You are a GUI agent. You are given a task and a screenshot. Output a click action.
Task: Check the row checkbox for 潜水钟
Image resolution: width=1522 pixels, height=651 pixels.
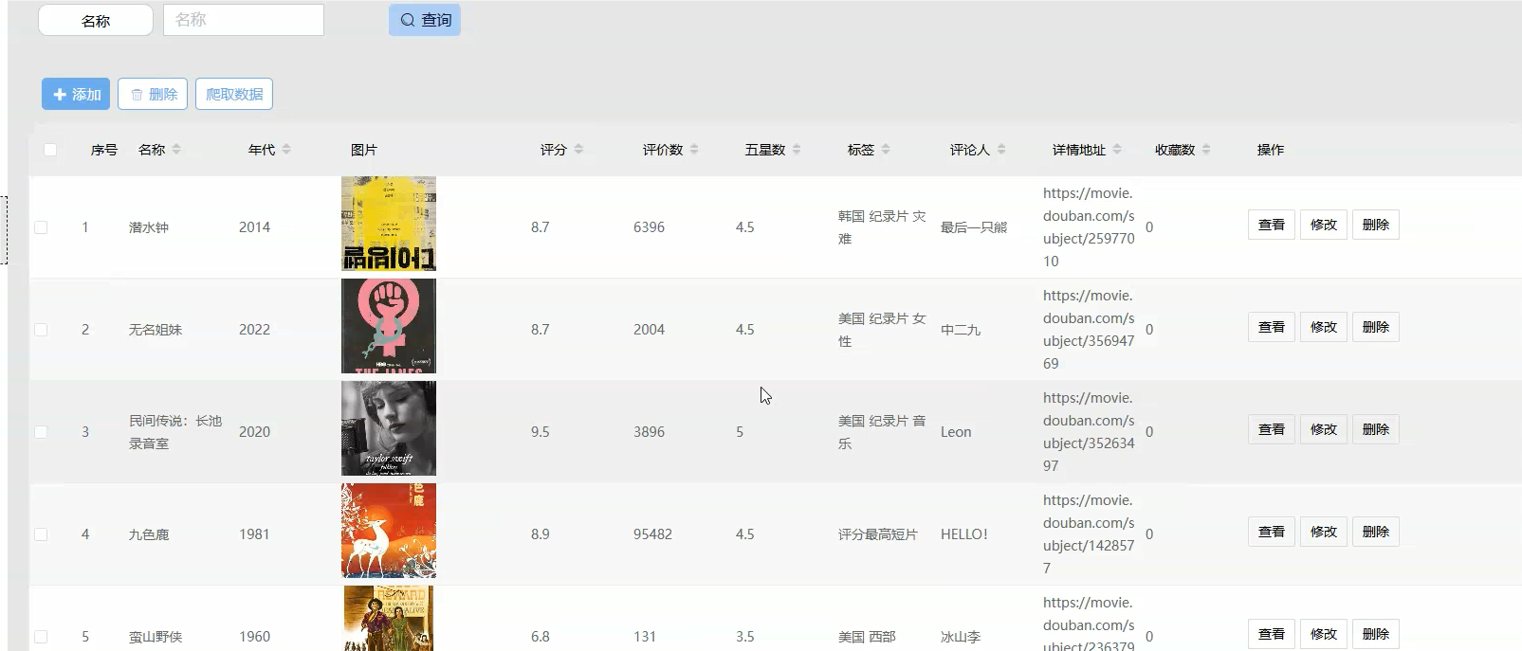tap(41, 227)
